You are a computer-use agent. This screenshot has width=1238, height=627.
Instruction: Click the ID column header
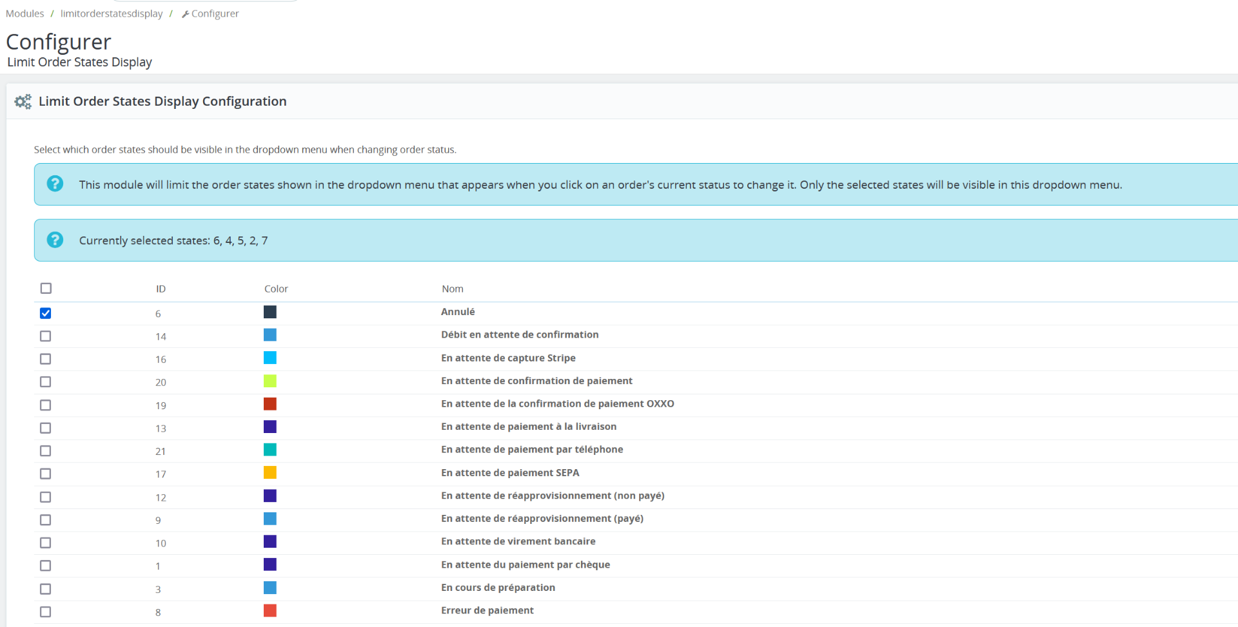point(161,289)
